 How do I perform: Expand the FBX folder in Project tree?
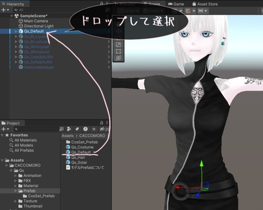coord(16,181)
